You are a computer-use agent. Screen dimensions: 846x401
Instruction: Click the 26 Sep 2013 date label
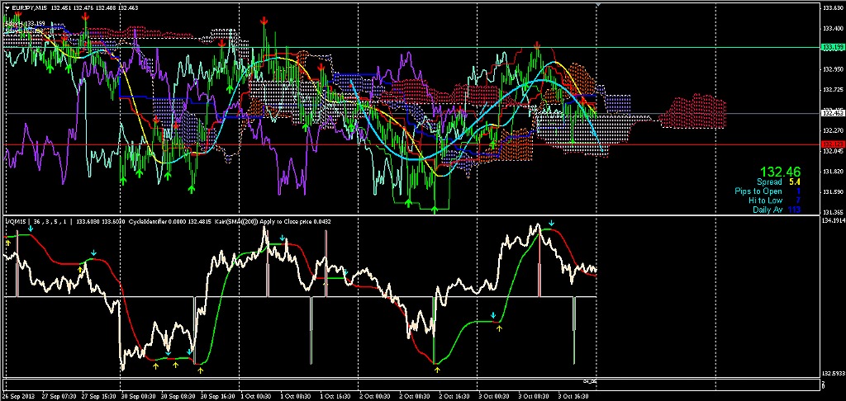coord(17,396)
